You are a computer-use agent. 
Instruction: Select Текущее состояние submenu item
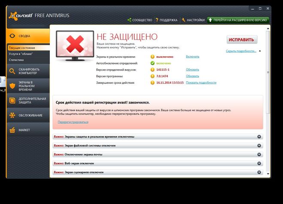point(29,48)
